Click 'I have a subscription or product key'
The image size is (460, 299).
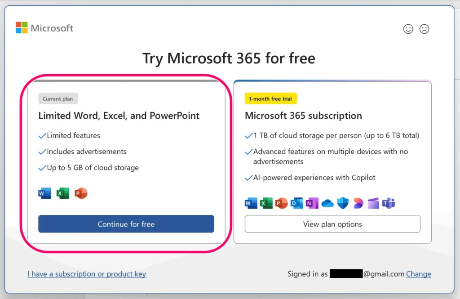87,274
